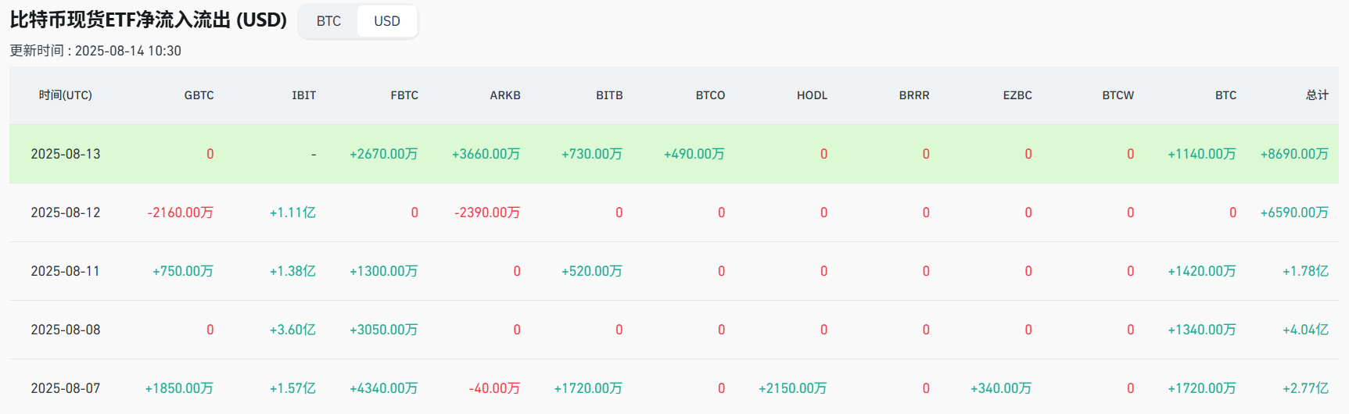The height and width of the screenshot is (414, 1349).
Task: Click the +3.60亿 IBIT inflow value
Action: [292, 330]
